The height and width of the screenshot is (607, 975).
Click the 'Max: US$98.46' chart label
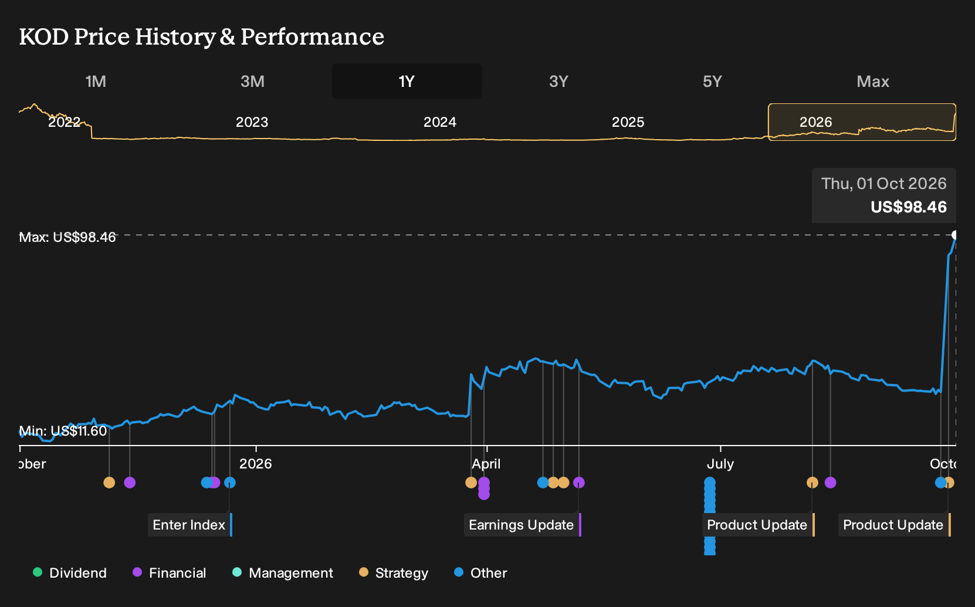coord(67,237)
